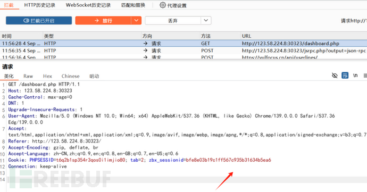Switch to the 明动 view tab
367x192 pixels.
point(94,76)
